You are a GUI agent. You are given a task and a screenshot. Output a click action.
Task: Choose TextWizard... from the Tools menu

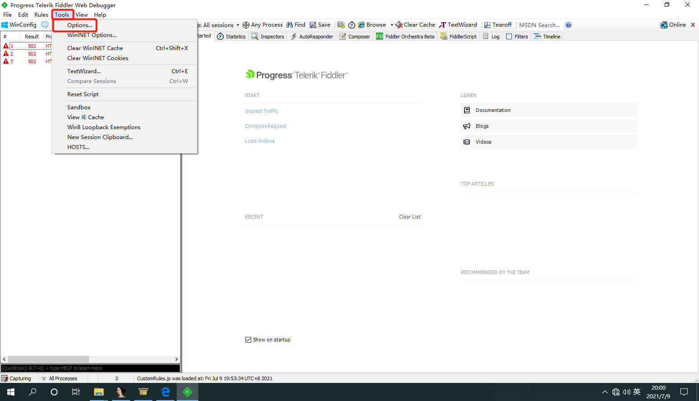tap(125, 71)
